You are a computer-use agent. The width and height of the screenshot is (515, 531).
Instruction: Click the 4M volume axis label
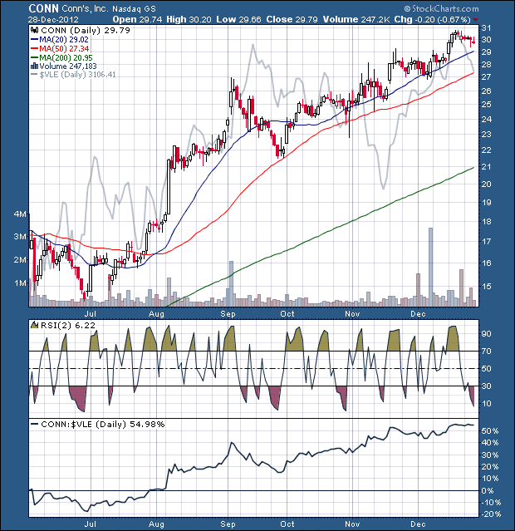20,214
